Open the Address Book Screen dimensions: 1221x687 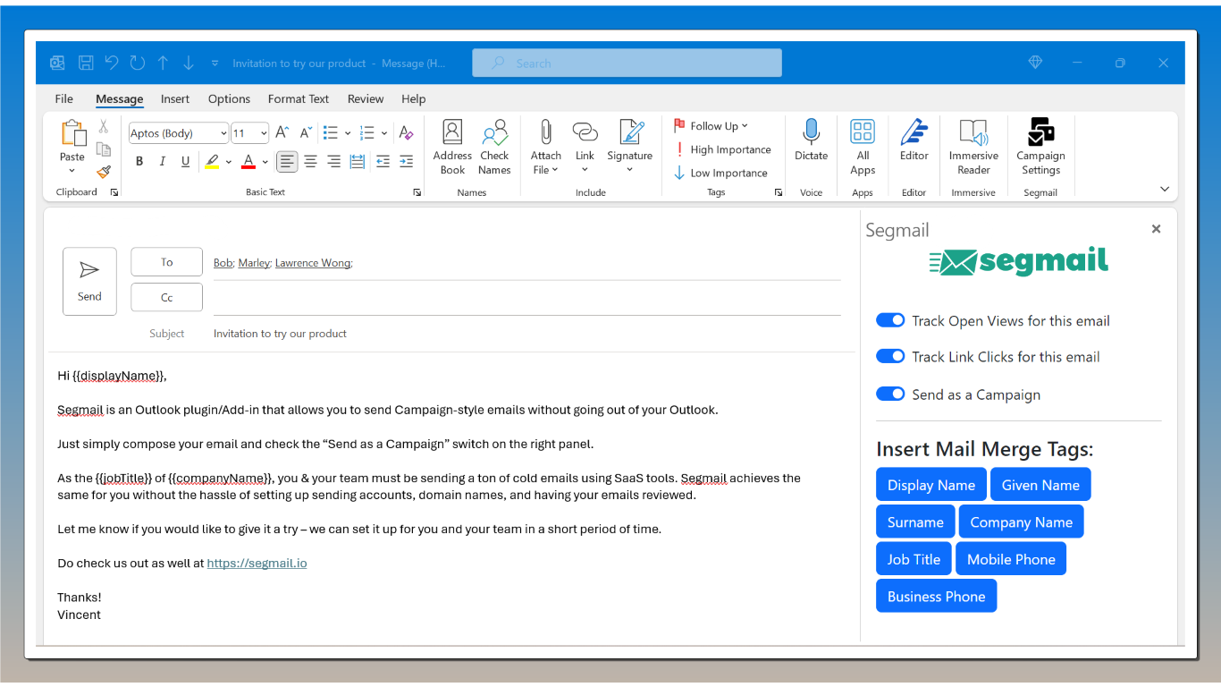click(452, 148)
